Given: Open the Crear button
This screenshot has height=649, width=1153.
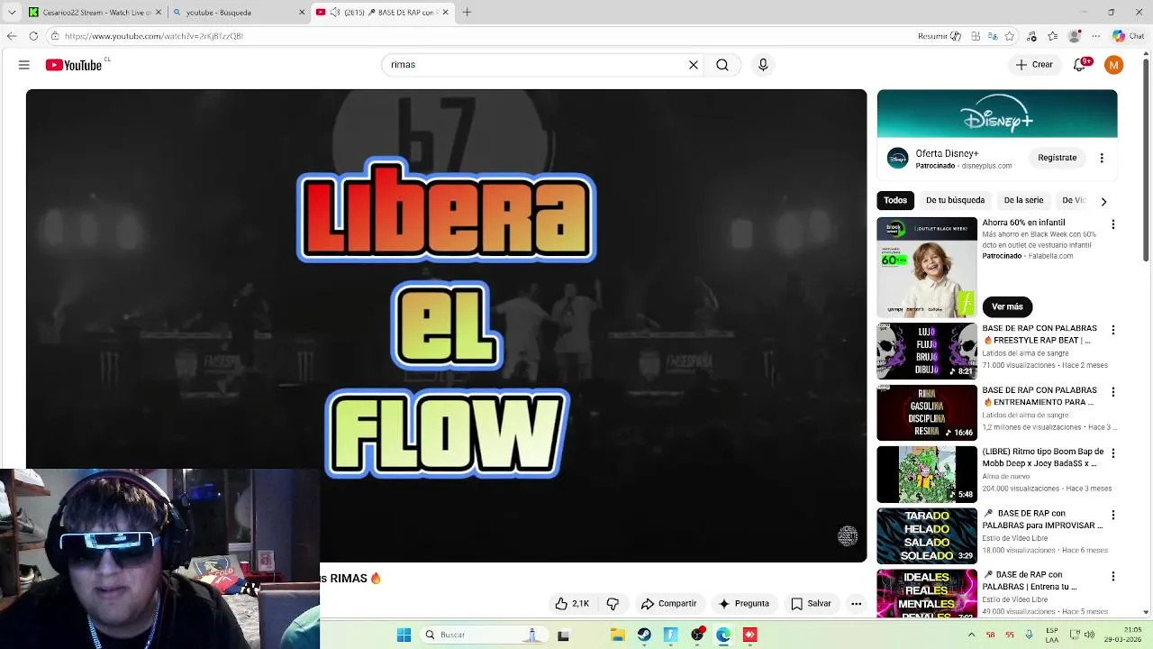Looking at the screenshot, I should click(x=1033, y=65).
